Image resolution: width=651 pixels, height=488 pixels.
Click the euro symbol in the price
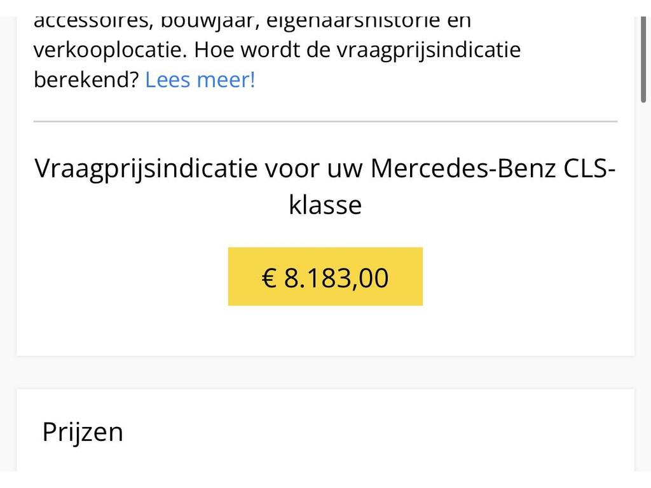click(269, 278)
